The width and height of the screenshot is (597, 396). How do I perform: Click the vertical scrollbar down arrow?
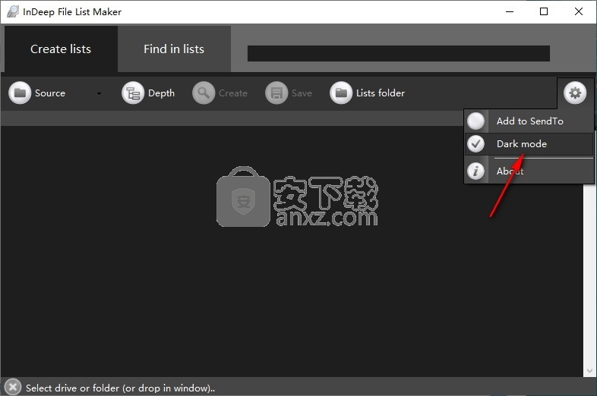(589, 370)
